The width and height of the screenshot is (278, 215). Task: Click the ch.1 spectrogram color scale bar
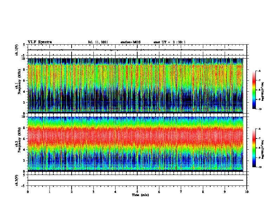pos(254,90)
